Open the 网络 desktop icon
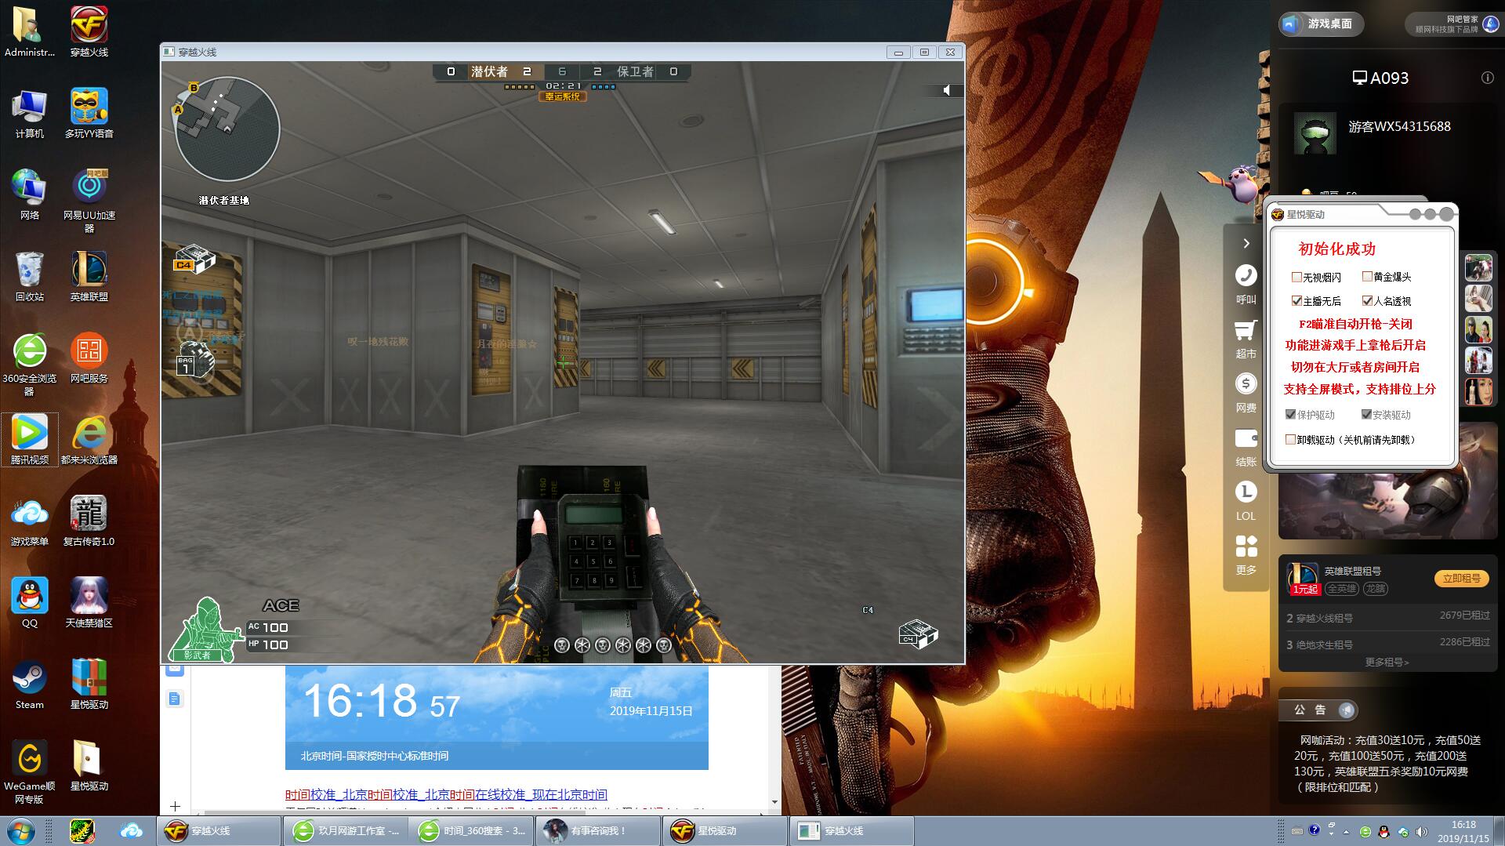The height and width of the screenshot is (846, 1505). tap(29, 196)
